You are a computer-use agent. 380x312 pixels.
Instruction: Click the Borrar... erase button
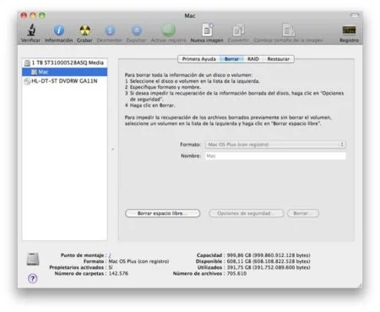click(x=303, y=213)
